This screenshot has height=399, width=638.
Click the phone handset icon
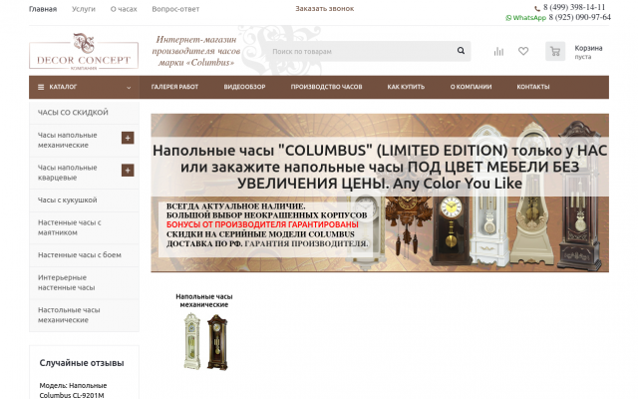[x=537, y=8]
